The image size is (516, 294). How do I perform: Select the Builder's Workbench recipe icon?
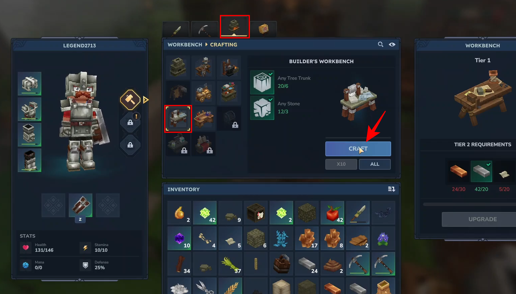click(178, 119)
